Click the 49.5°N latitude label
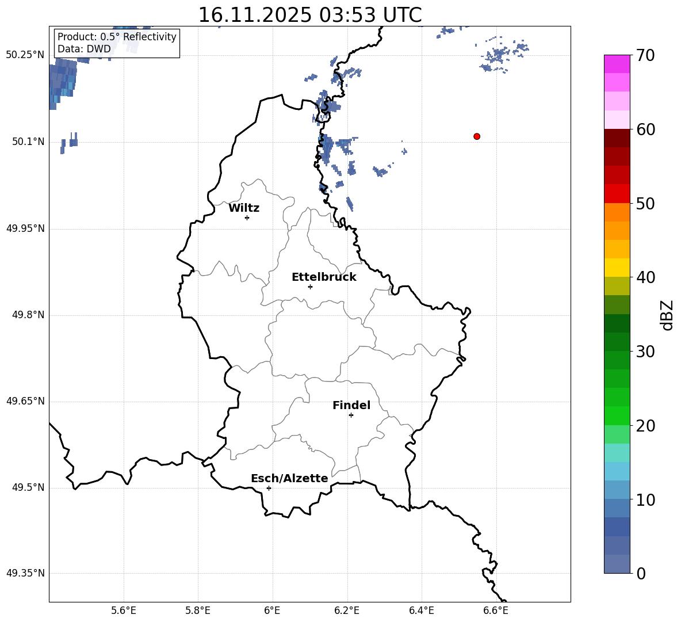 click(x=28, y=487)
